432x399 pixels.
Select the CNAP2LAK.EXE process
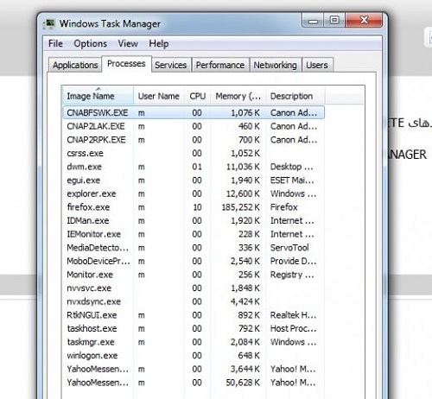[x=194, y=126]
